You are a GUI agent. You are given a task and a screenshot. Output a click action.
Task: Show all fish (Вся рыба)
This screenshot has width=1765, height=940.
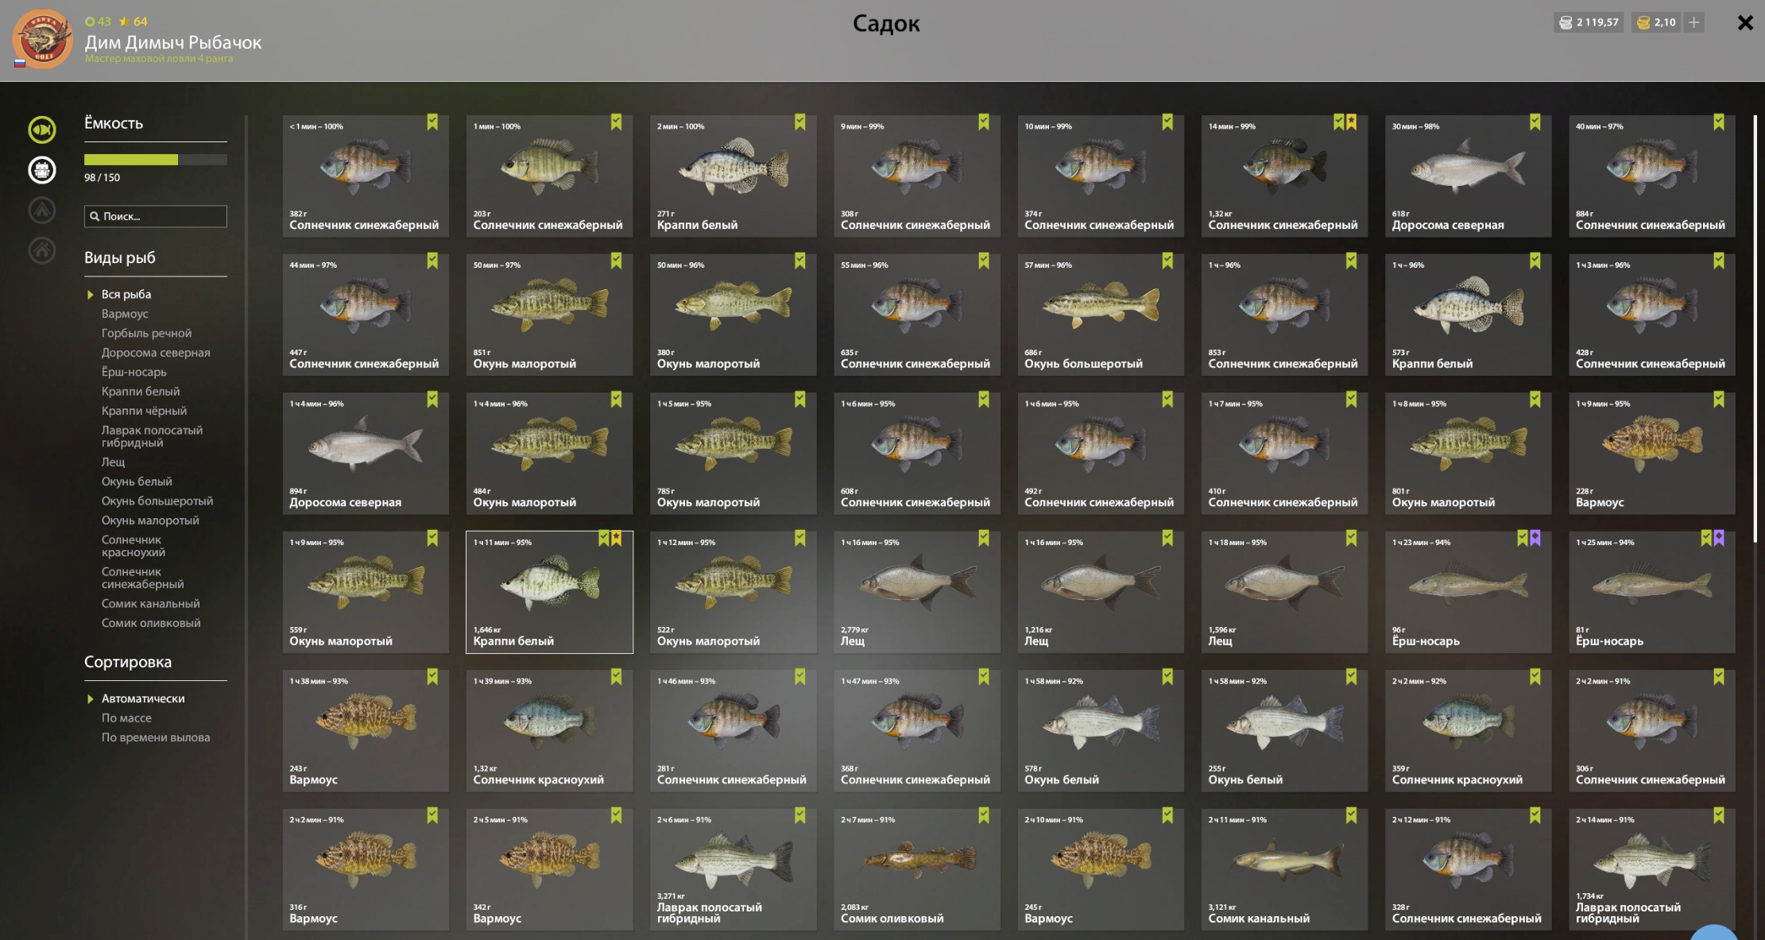(126, 294)
